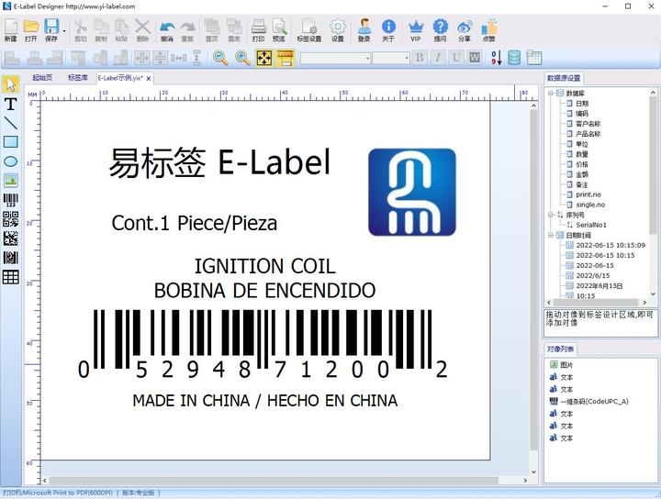Toggle the W word-wrap button
The height and width of the screenshot is (499, 661).
(x=475, y=58)
